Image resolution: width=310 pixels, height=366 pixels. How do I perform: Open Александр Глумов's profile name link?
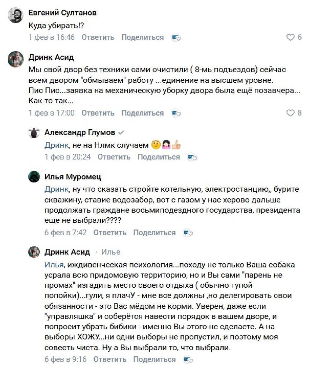pos(80,132)
